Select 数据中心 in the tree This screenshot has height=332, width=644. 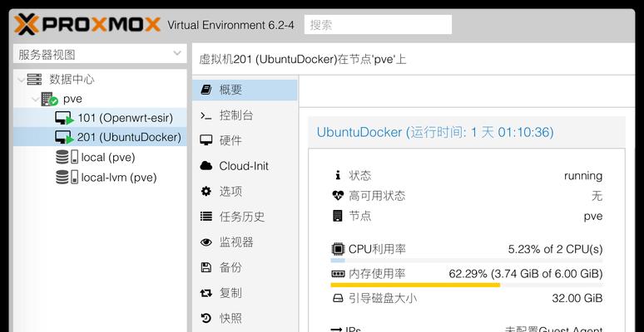(x=72, y=79)
